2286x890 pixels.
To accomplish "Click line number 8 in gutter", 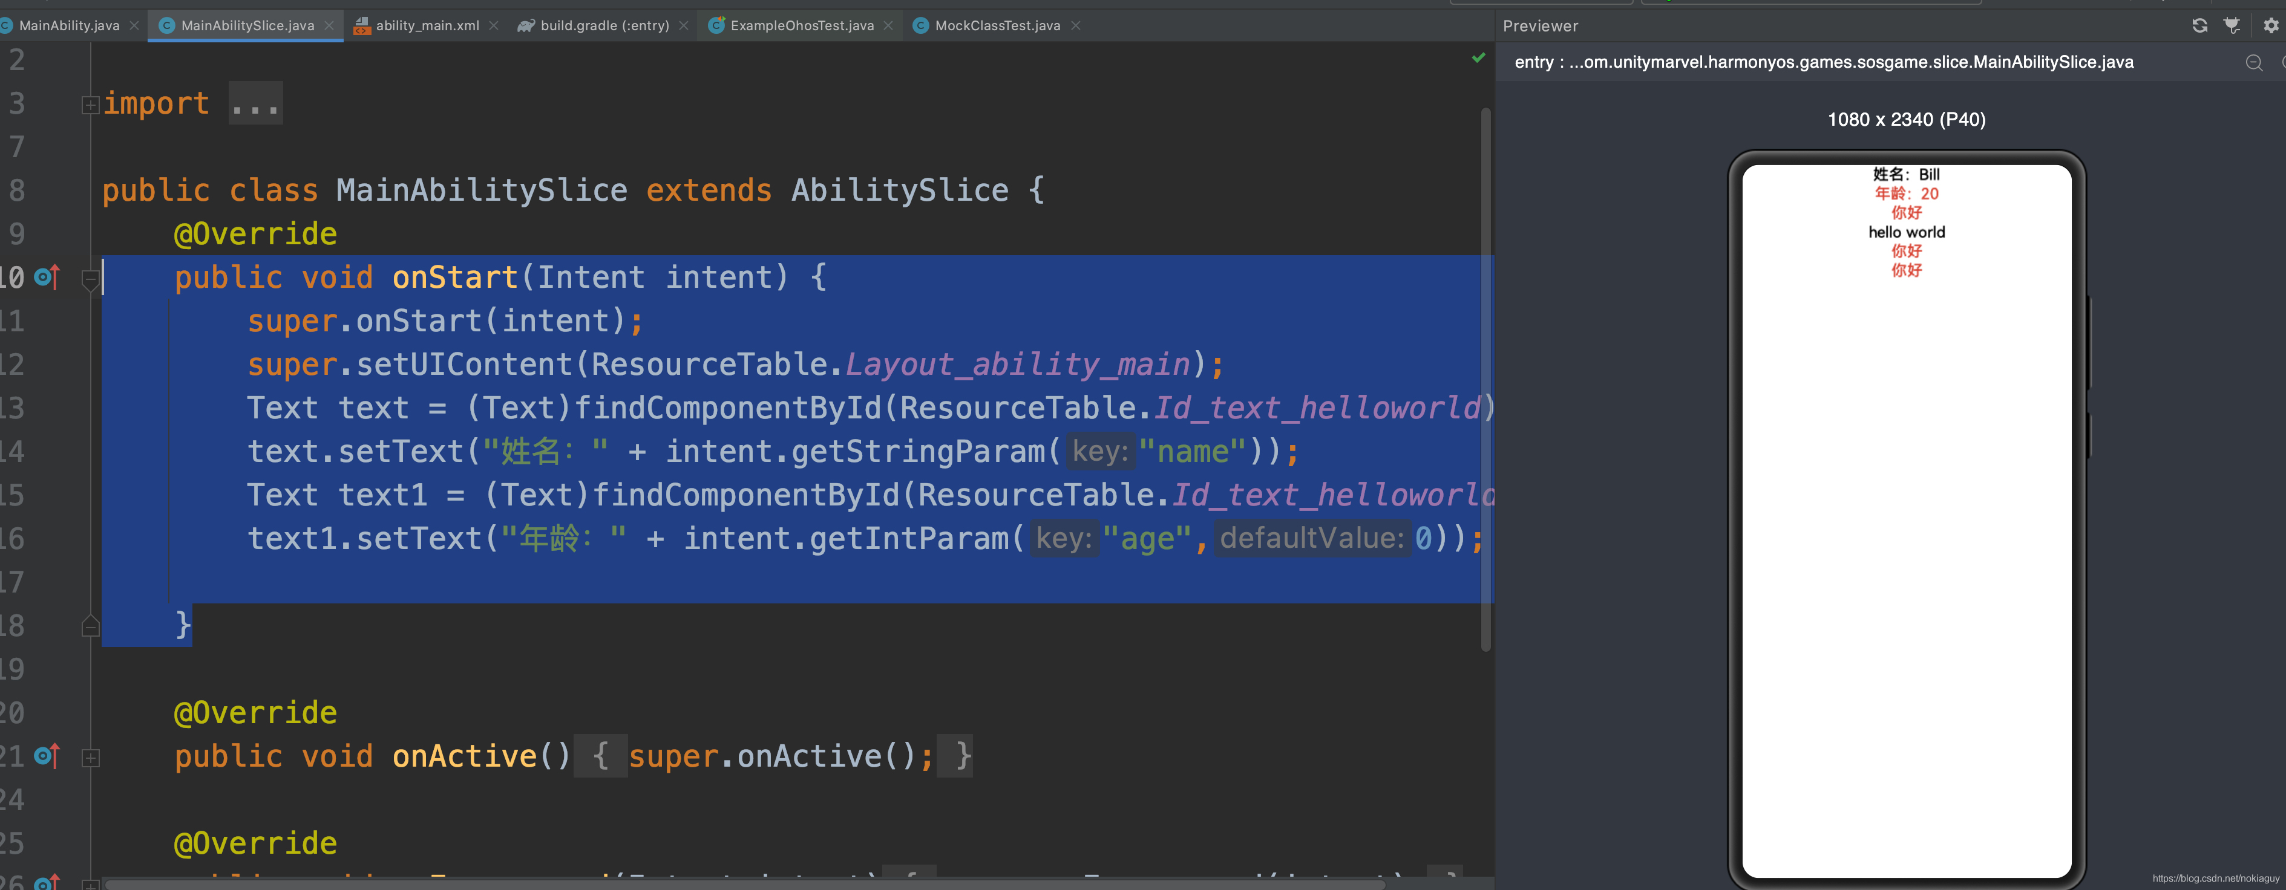I will click(x=17, y=190).
